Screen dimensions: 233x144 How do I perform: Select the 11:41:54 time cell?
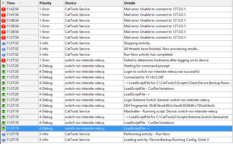pos(22,15)
